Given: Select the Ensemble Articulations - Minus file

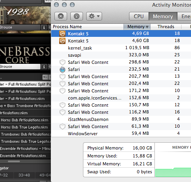Looking at the screenshot, I should 25,149.
